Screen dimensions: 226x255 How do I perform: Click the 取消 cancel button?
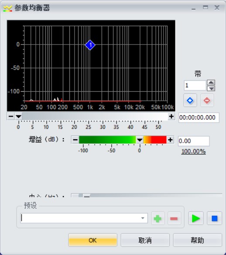145,240
